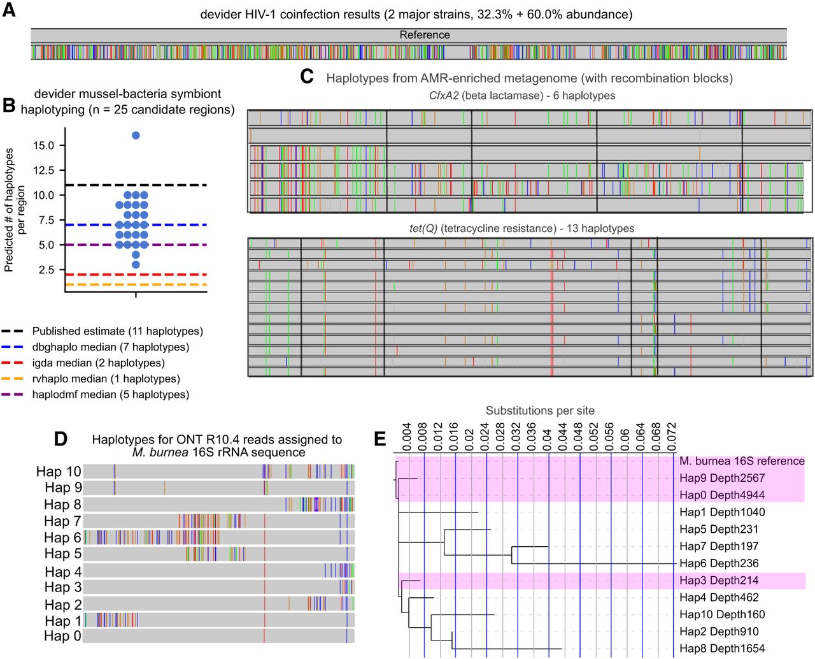The image size is (815, 659).
Task: Click the purple haplodmf median legend swatch
Action: [x=12, y=395]
